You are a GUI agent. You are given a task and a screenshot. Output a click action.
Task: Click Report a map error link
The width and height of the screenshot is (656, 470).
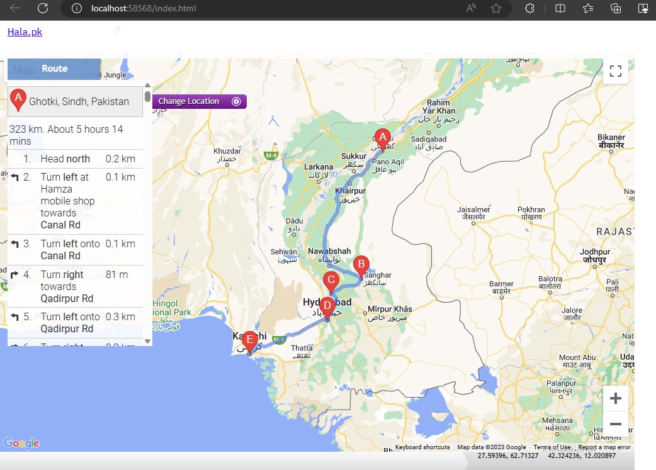coord(604,447)
